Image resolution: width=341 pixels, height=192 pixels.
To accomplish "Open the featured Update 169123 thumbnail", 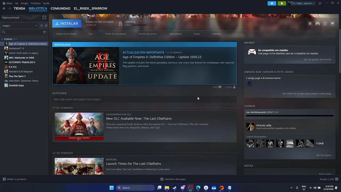I will tap(86, 66).
